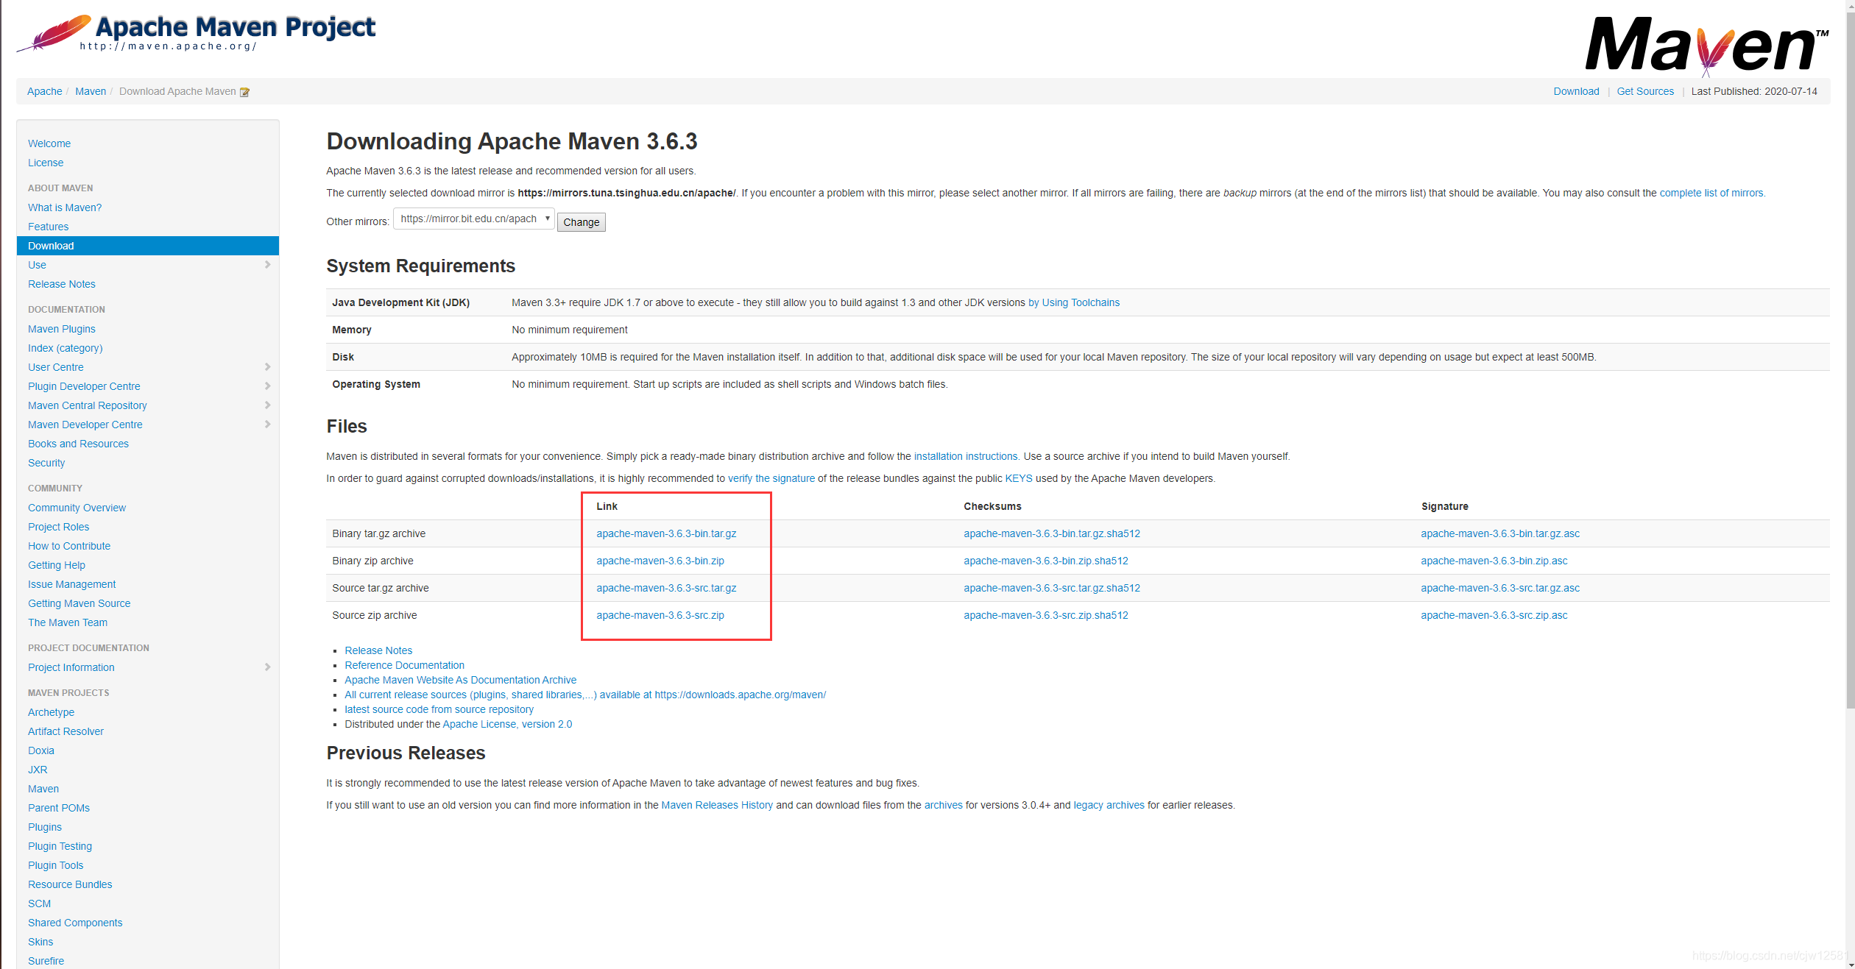Click the Get Sources link

tap(1645, 91)
